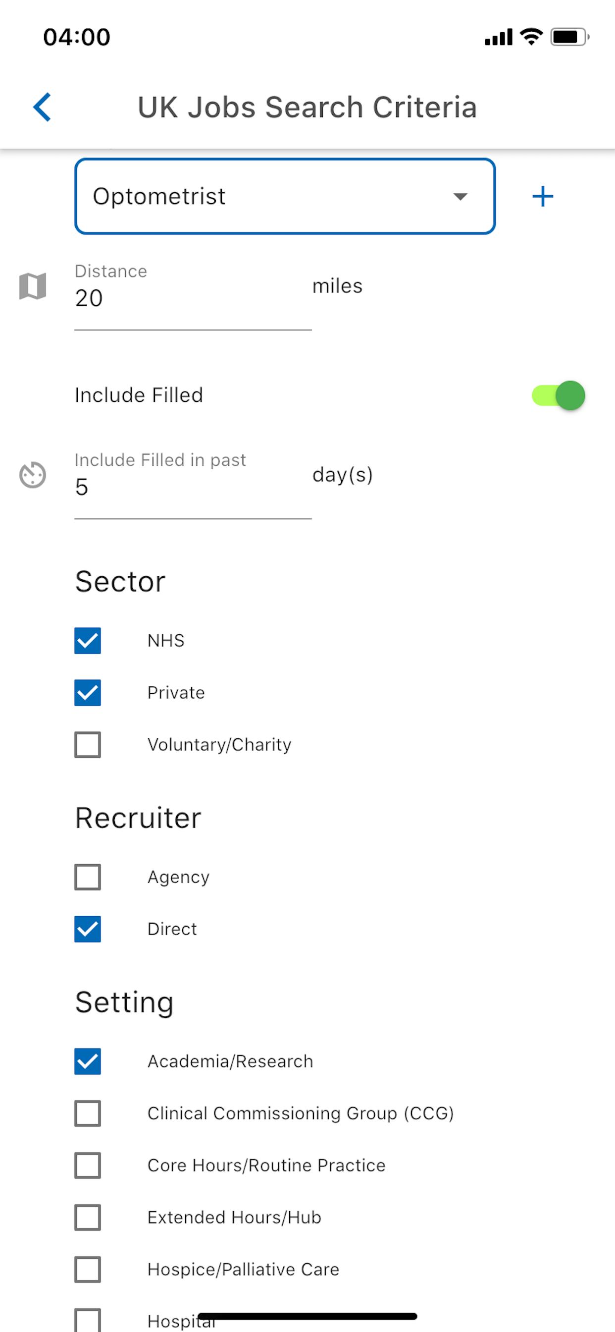Tap the battery icon in status bar
The height and width of the screenshot is (1332, 615).
[569, 37]
